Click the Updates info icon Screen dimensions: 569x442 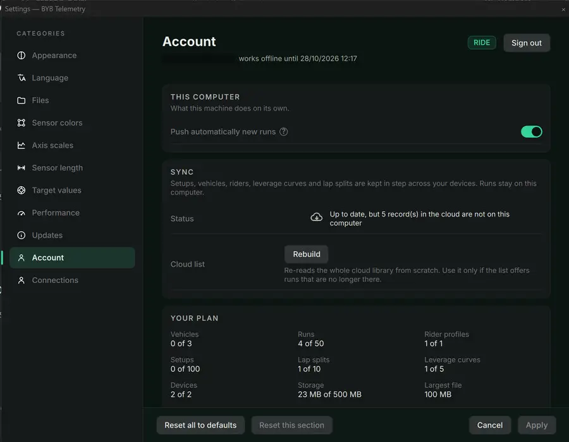(21, 235)
